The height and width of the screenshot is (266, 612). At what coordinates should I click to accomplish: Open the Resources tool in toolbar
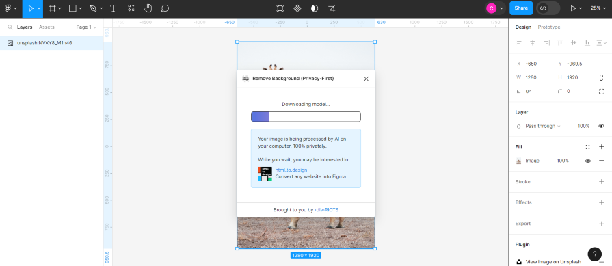coord(131,8)
